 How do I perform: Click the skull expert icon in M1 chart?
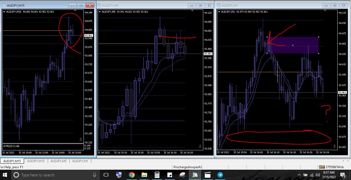(x=334, y=146)
